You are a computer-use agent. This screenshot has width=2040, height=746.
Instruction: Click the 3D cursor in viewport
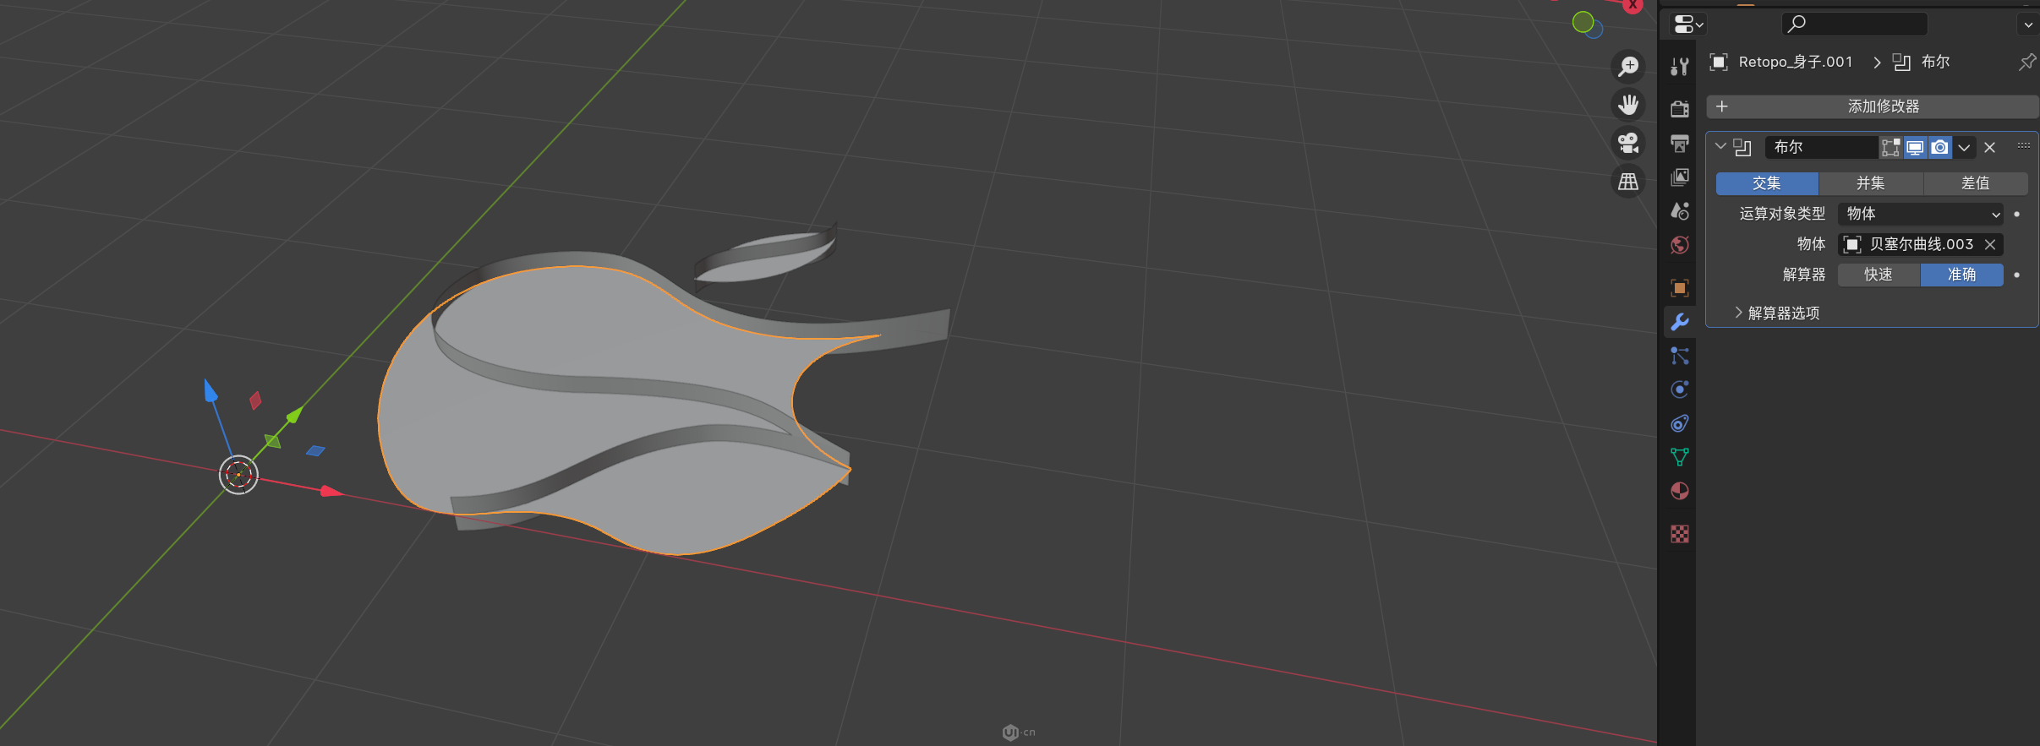(x=238, y=475)
